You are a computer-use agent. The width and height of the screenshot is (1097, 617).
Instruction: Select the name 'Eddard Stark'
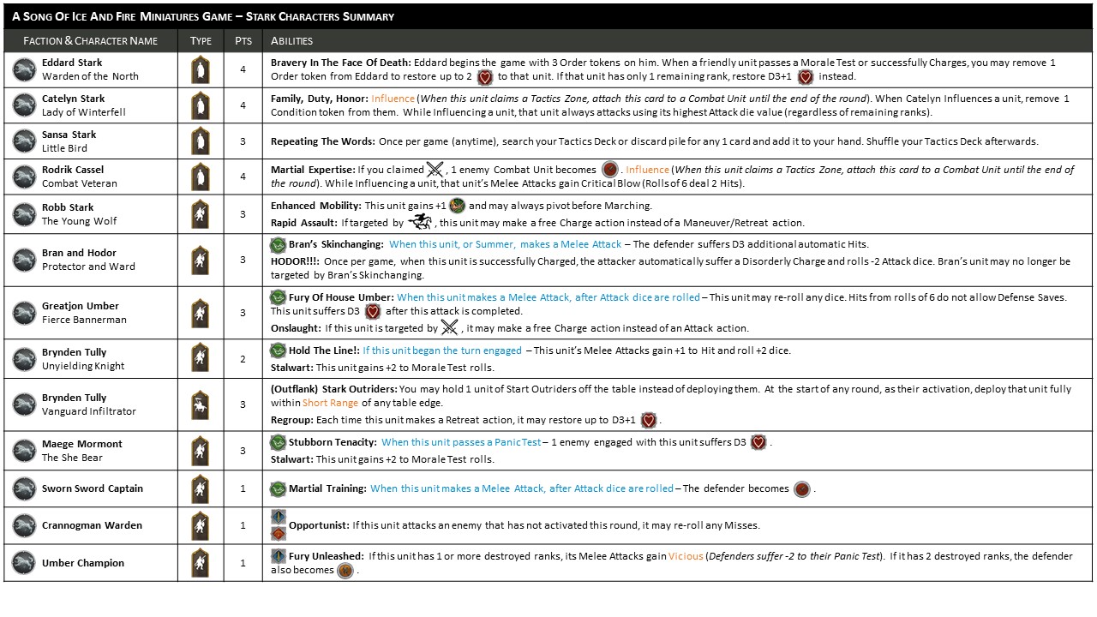(x=72, y=63)
